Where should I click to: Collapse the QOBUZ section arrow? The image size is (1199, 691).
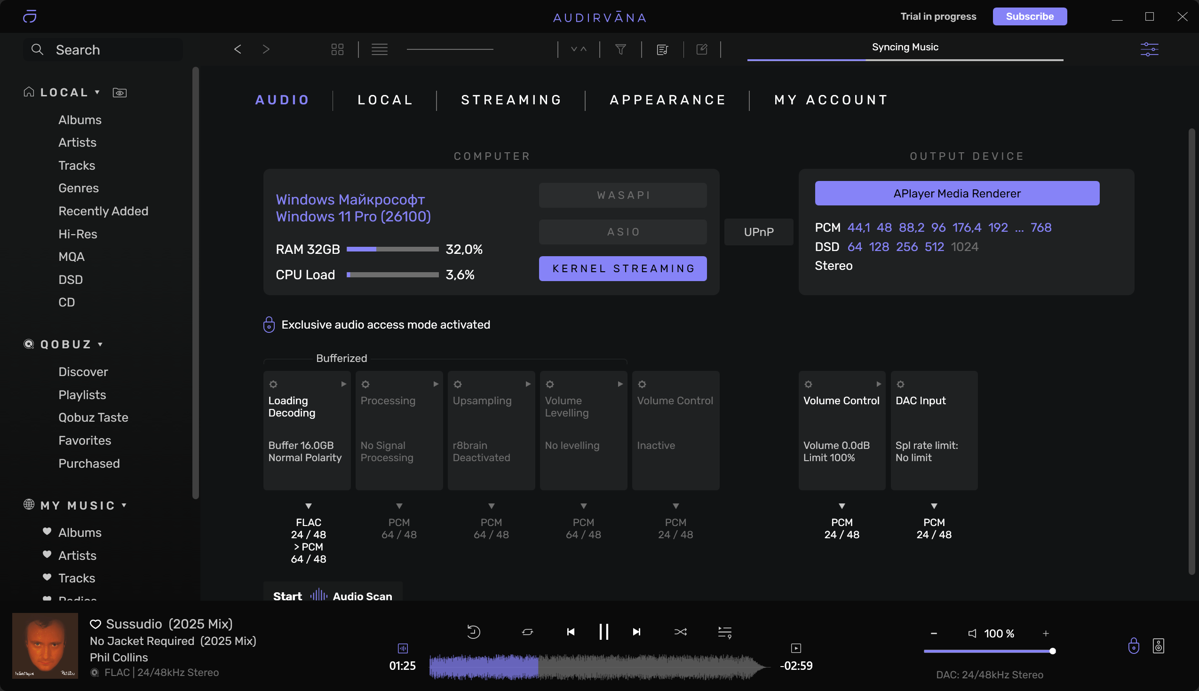click(100, 345)
